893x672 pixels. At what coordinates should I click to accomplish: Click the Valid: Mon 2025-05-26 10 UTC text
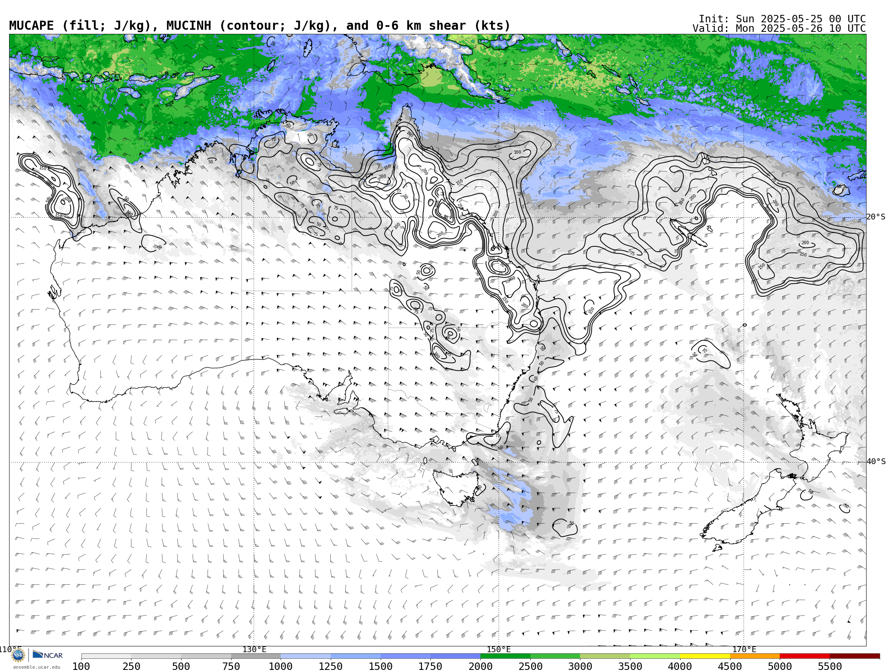click(x=779, y=29)
